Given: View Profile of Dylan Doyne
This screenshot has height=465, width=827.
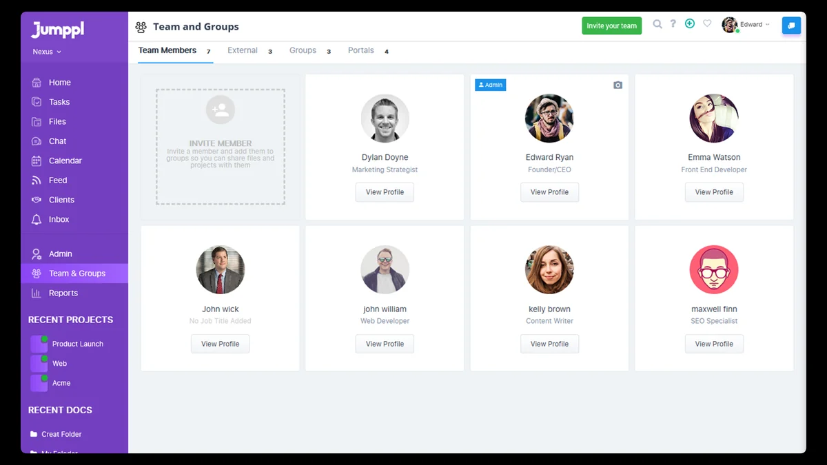Looking at the screenshot, I should (x=385, y=192).
